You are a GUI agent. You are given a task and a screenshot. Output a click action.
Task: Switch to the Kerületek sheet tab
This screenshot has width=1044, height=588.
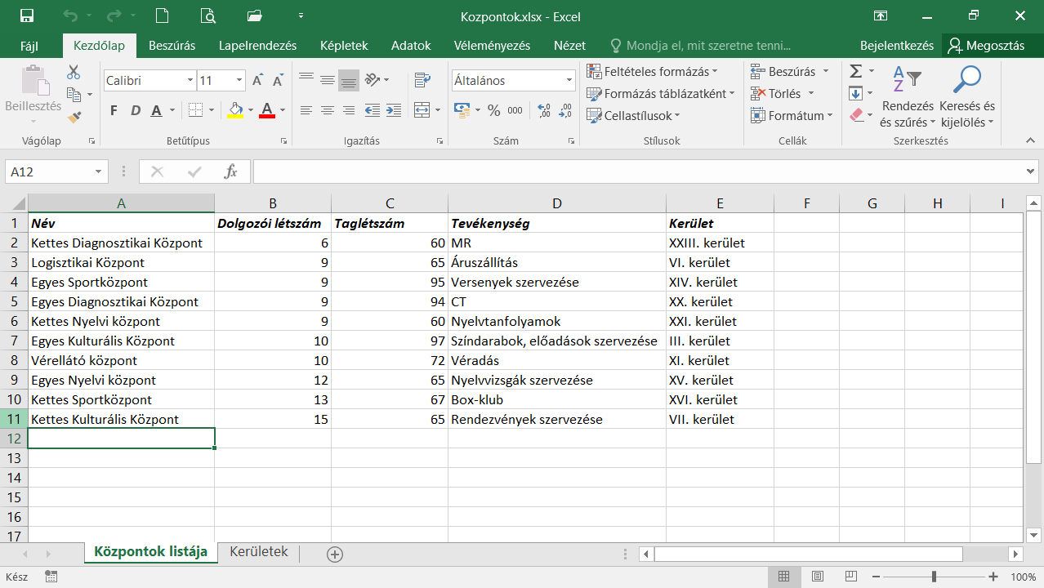pyautogui.click(x=259, y=552)
